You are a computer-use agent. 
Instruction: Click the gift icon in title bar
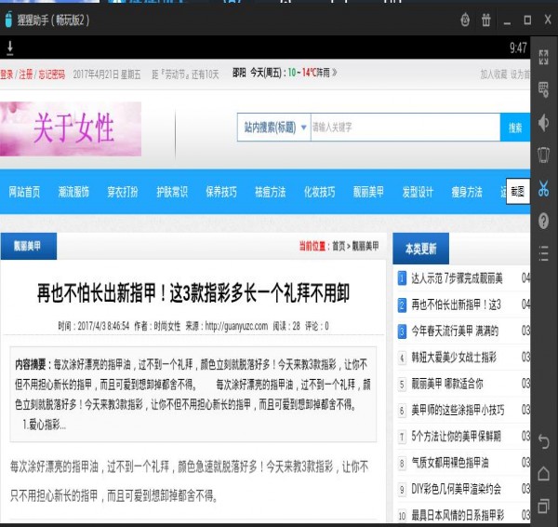[486, 20]
